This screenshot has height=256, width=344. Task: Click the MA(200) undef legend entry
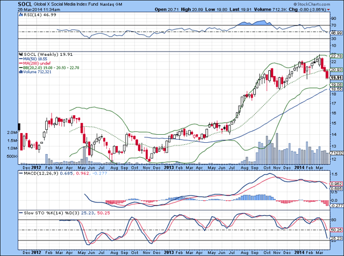click(x=37, y=63)
